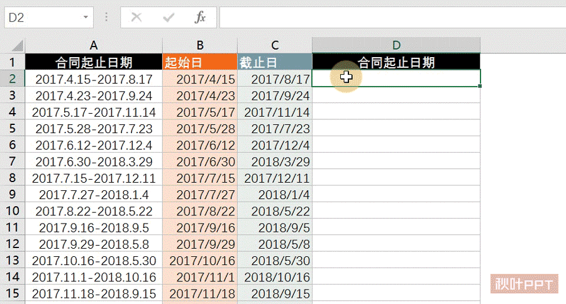
Task: Select start date cell 2017/10/16
Action: click(x=200, y=260)
